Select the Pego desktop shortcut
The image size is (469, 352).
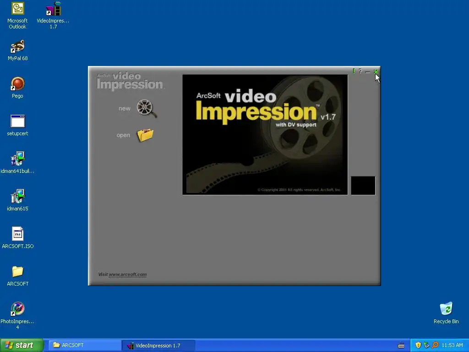point(17,88)
